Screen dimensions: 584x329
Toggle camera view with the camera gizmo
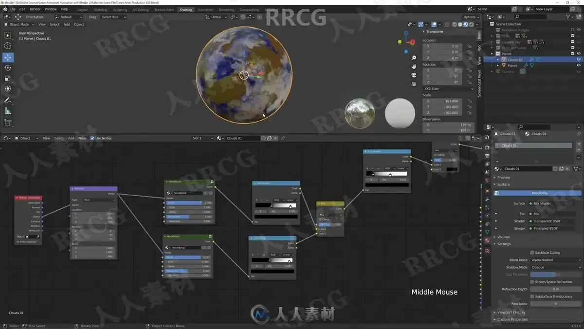tap(414, 75)
